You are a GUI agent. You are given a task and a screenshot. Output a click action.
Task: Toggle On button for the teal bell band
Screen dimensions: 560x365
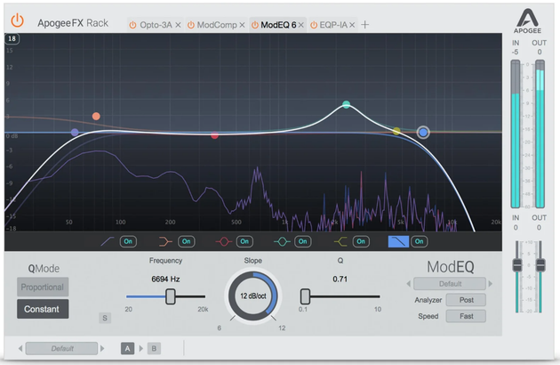pos(303,241)
